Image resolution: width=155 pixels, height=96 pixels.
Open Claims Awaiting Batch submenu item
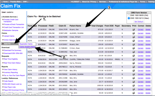tap(27, 47)
